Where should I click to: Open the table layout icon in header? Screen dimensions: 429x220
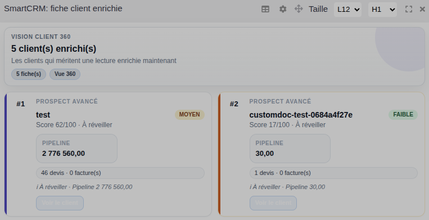click(265, 10)
